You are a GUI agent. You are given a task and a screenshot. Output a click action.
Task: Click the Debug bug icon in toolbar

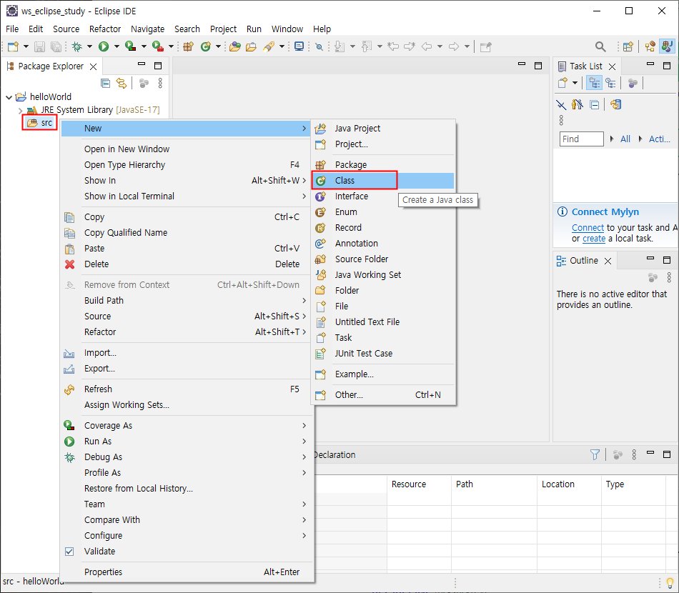(77, 46)
